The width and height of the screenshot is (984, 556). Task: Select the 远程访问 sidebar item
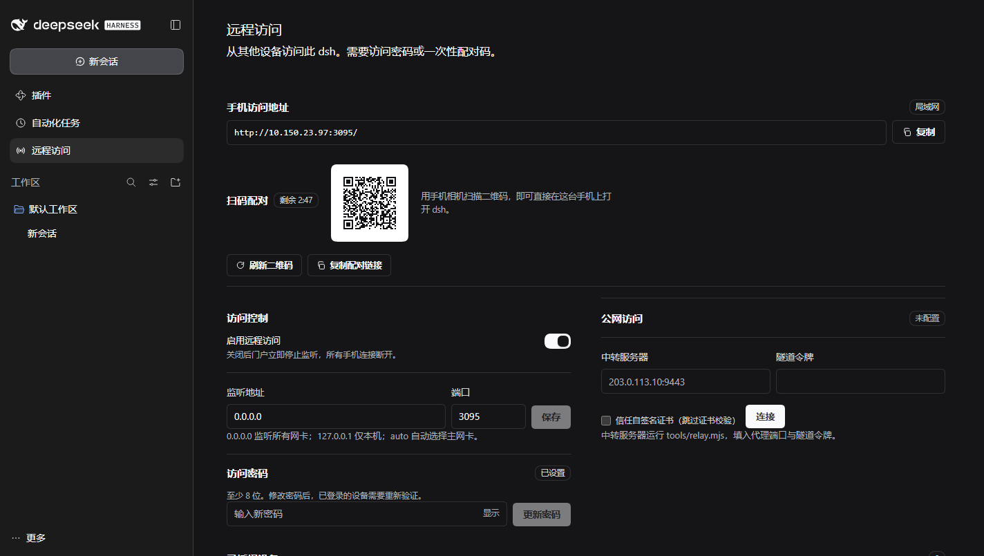click(x=97, y=151)
